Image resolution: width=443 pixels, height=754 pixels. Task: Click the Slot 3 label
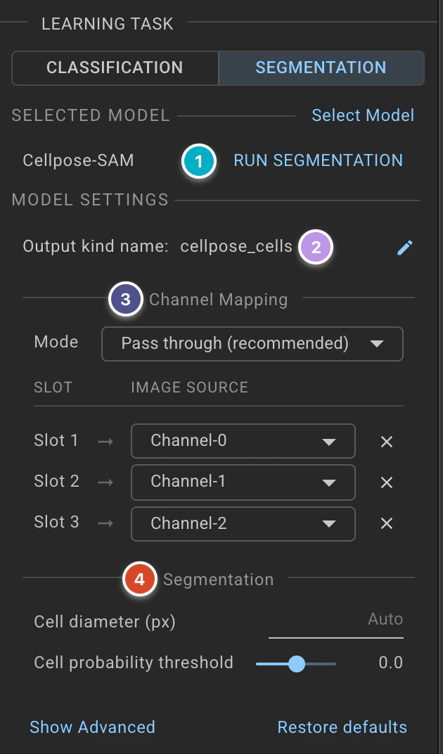pos(57,522)
